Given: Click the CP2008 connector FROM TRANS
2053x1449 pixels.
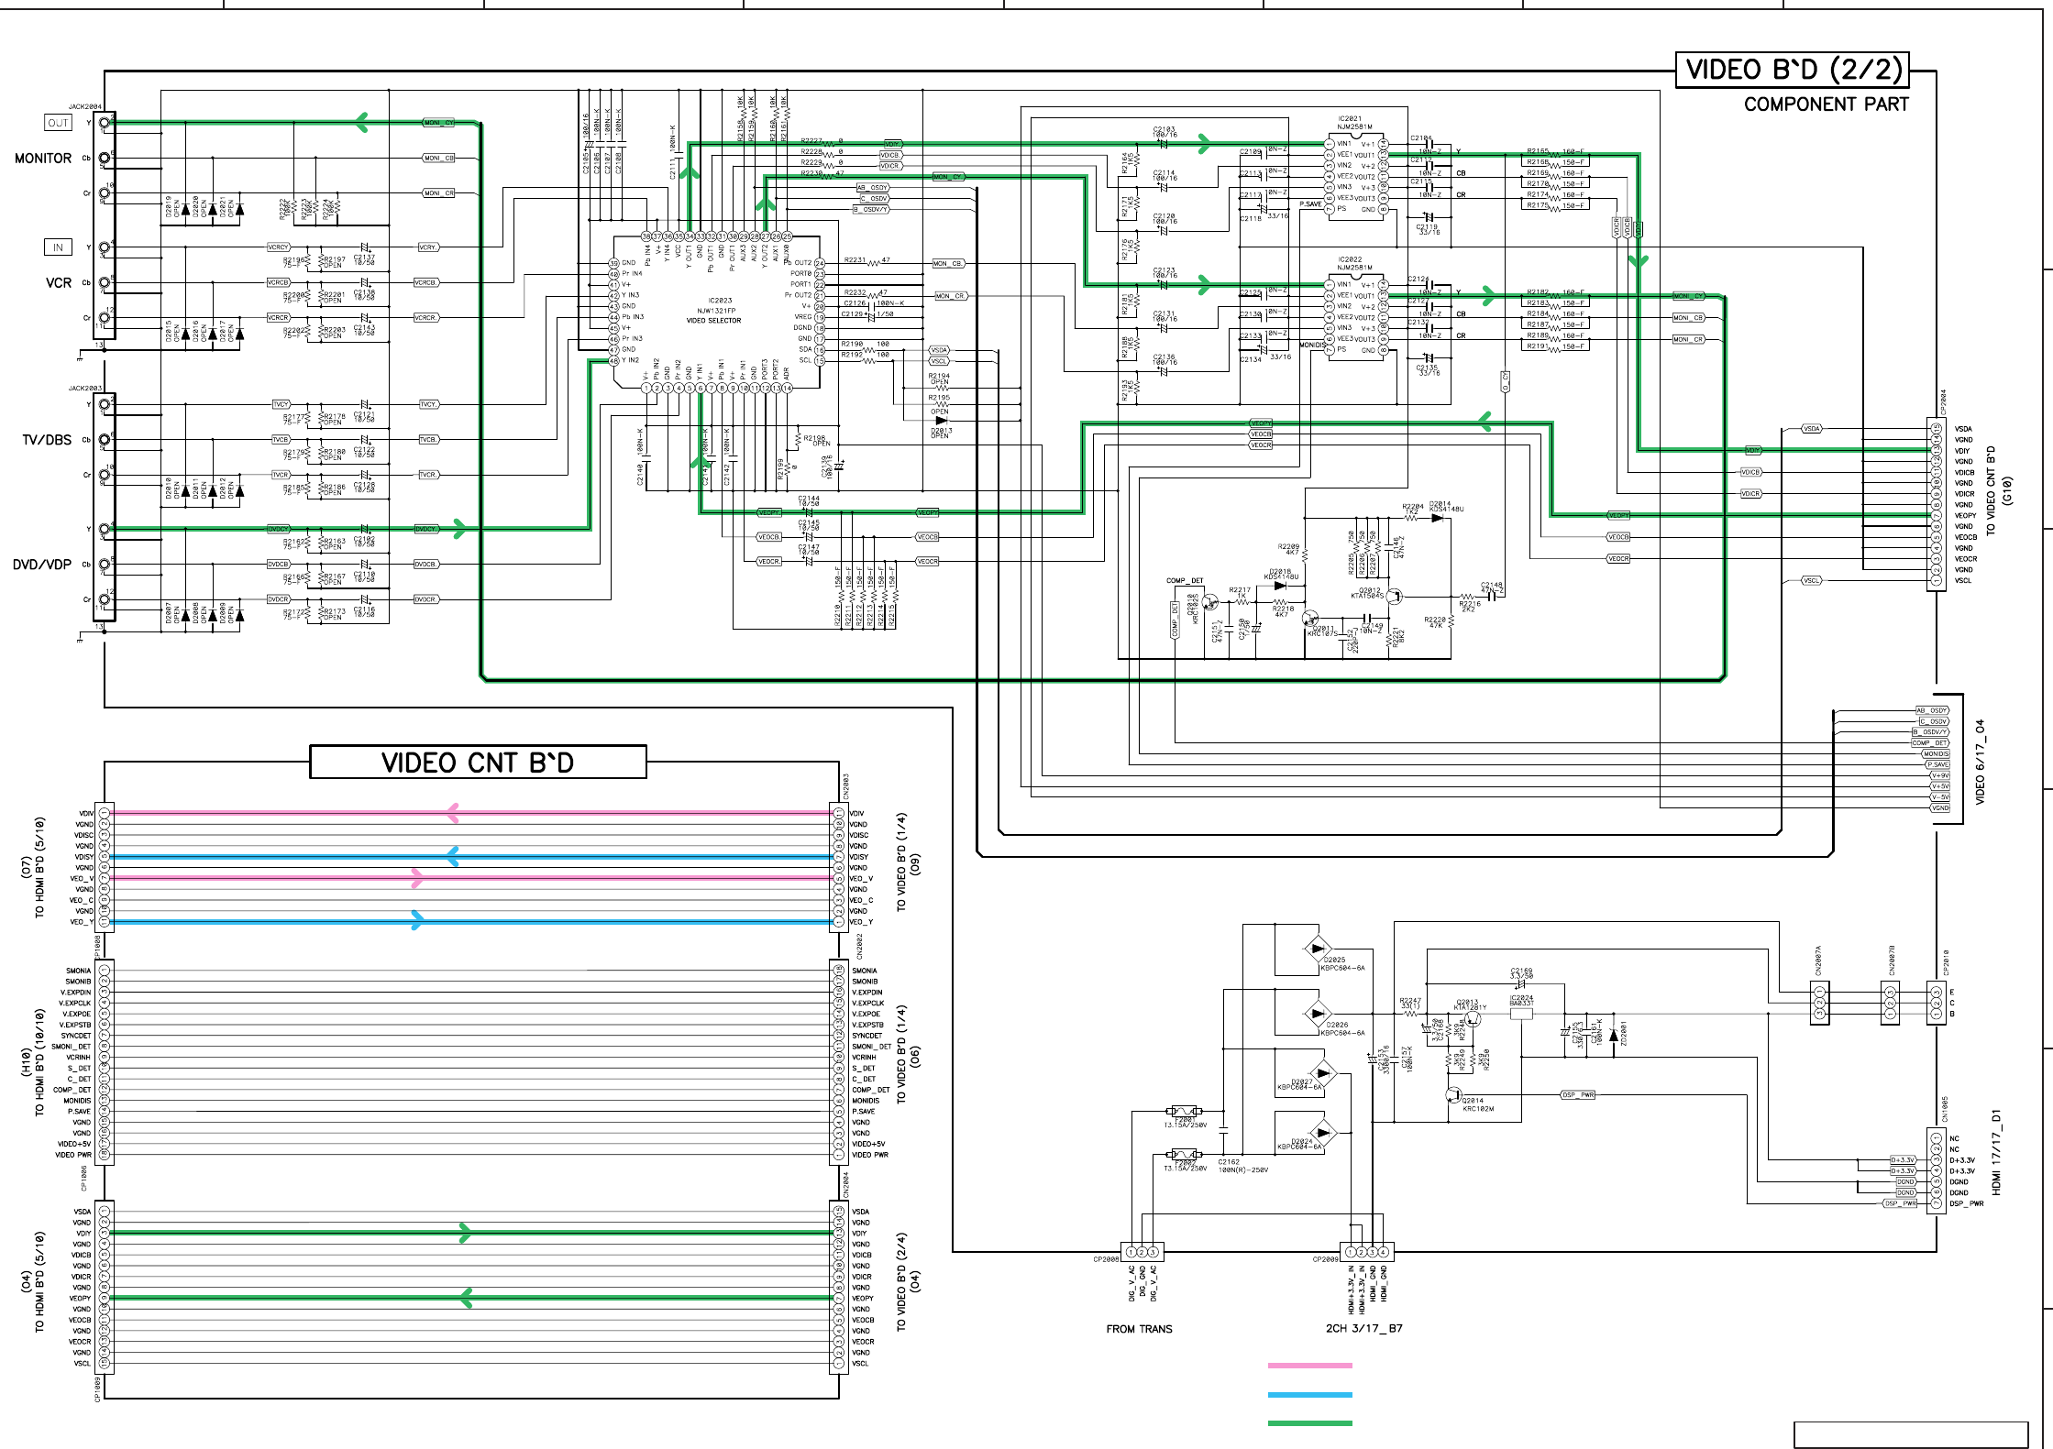Looking at the screenshot, I should pos(1142,1252).
